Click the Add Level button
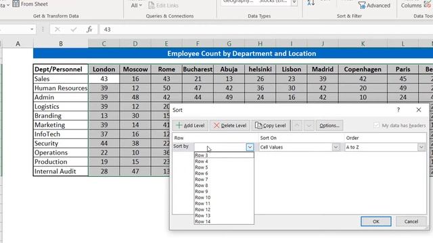Viewport: 433px width, 243px height. click(x=190, y=126)
